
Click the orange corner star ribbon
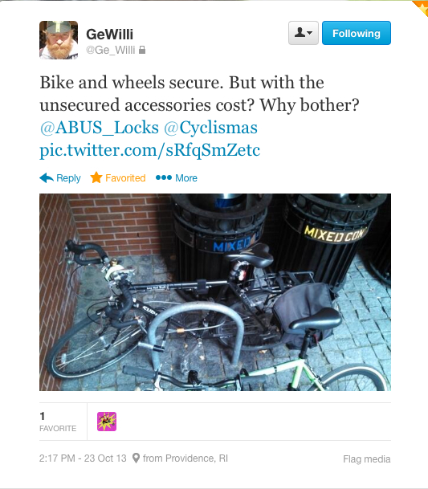(421, 7)
